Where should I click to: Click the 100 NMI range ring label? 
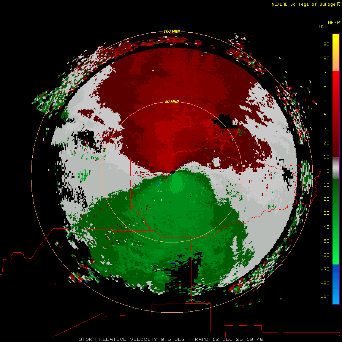tap(172, 31)
